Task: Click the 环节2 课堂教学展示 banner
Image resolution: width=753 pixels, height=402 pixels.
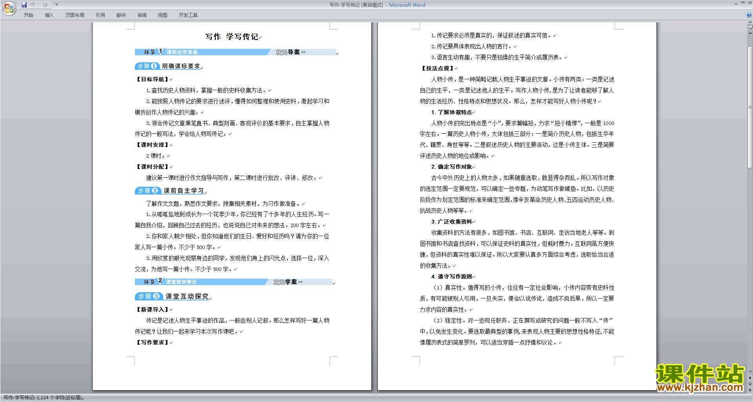Action: click(x=234, y=282)
